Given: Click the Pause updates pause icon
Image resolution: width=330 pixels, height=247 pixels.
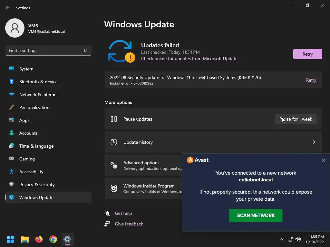Looking at the screenshot, I should point(114,119).
